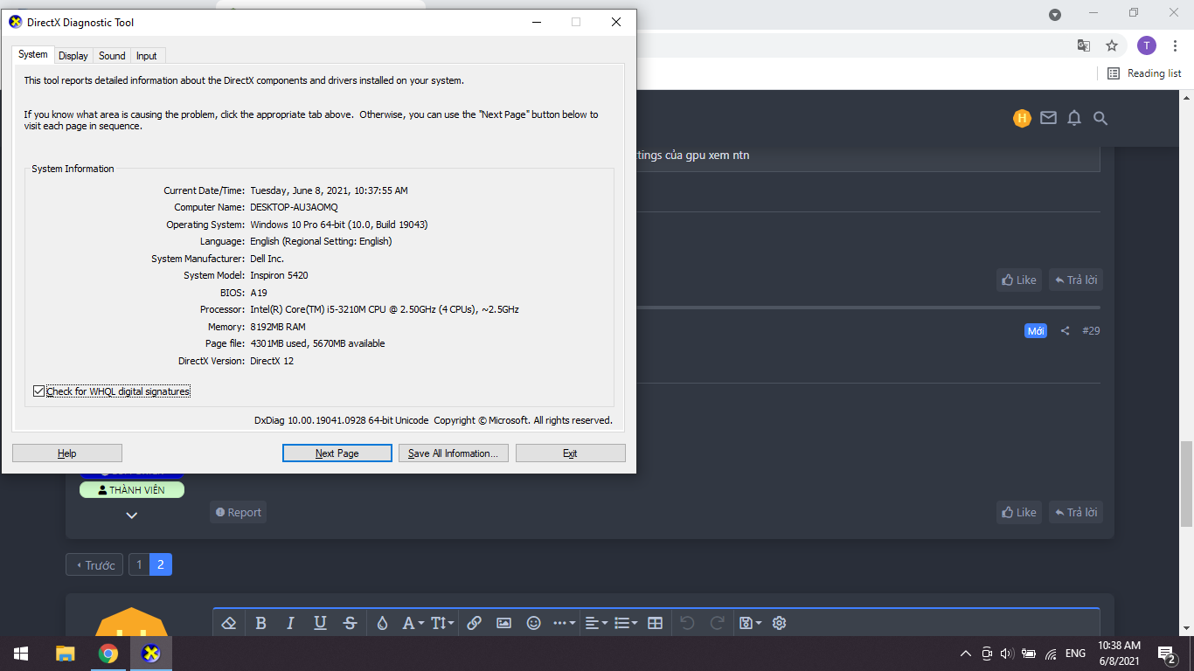The height and width of the screenshot is (671, 1194).
Task: Click Trả lời on the post above #29
Action: (x=1076, y=280)
